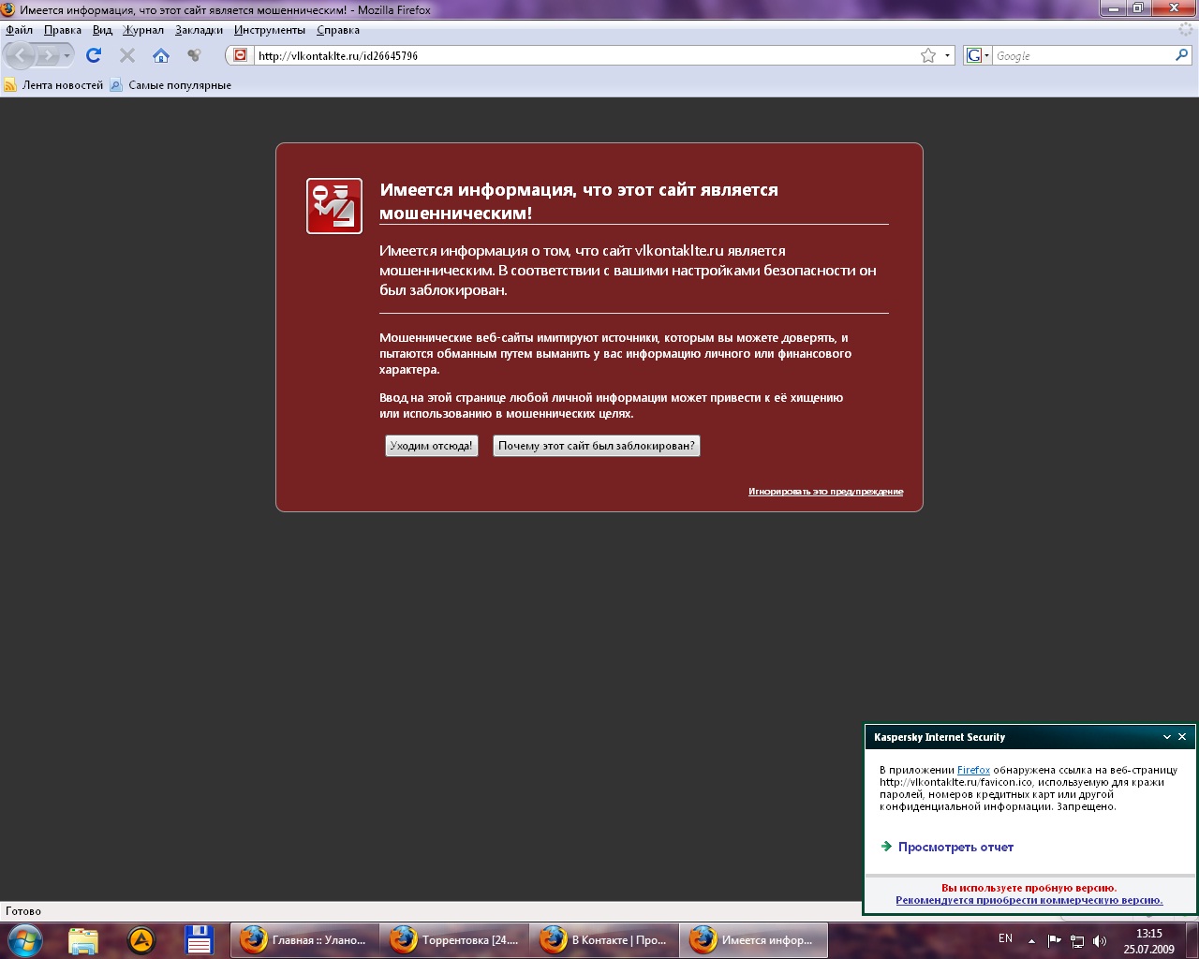Click the Уходим отсюда! button

[x=431, y=446]
